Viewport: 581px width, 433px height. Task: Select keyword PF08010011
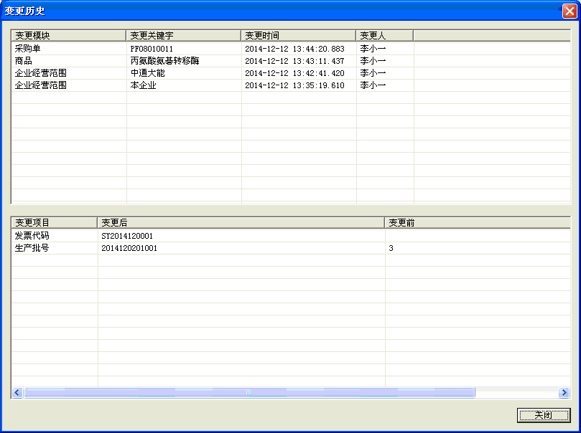[x=152, y=49]
